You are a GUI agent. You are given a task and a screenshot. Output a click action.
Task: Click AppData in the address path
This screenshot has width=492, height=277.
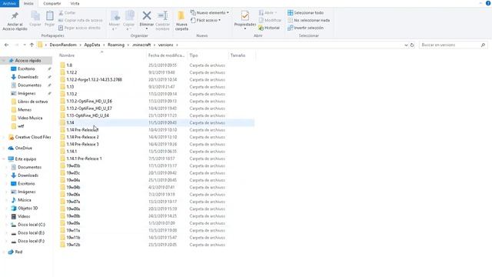[x=92, y=45]
